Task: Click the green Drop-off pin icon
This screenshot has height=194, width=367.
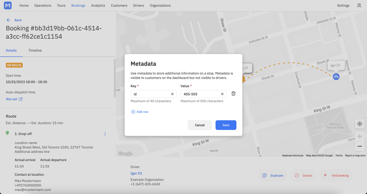Action: click(x=8, y=133)
